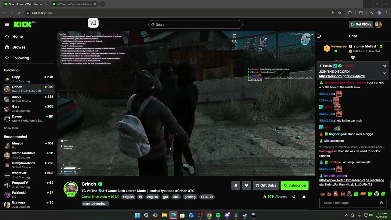The height and width of the screenshot is (220, 391).
Task: Open Windows Start menu
Action: [x=137, y=215]
